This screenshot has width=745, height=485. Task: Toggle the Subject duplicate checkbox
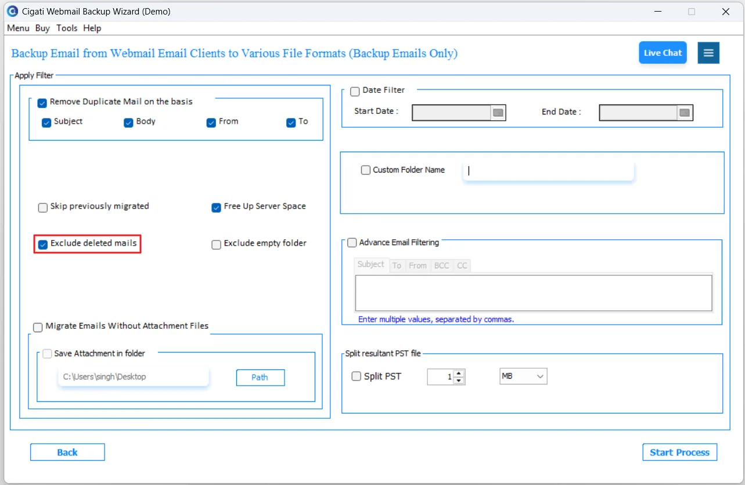(x=46, y=123)
